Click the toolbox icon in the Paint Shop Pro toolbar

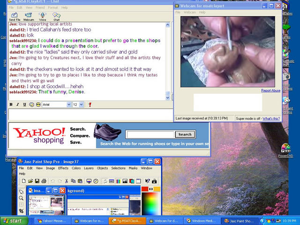154,181
